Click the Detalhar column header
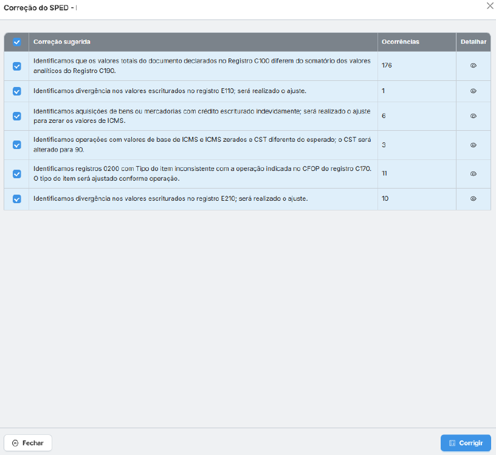This screenshot has width=496, height=455. click(474, 42)
